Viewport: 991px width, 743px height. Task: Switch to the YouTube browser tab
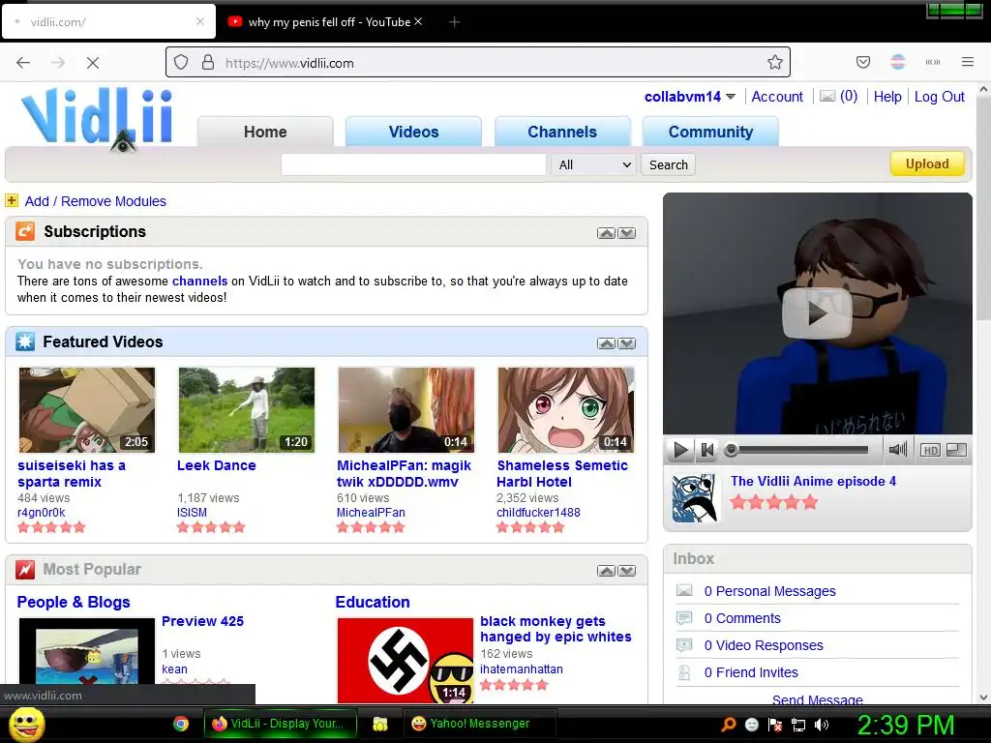325,22
